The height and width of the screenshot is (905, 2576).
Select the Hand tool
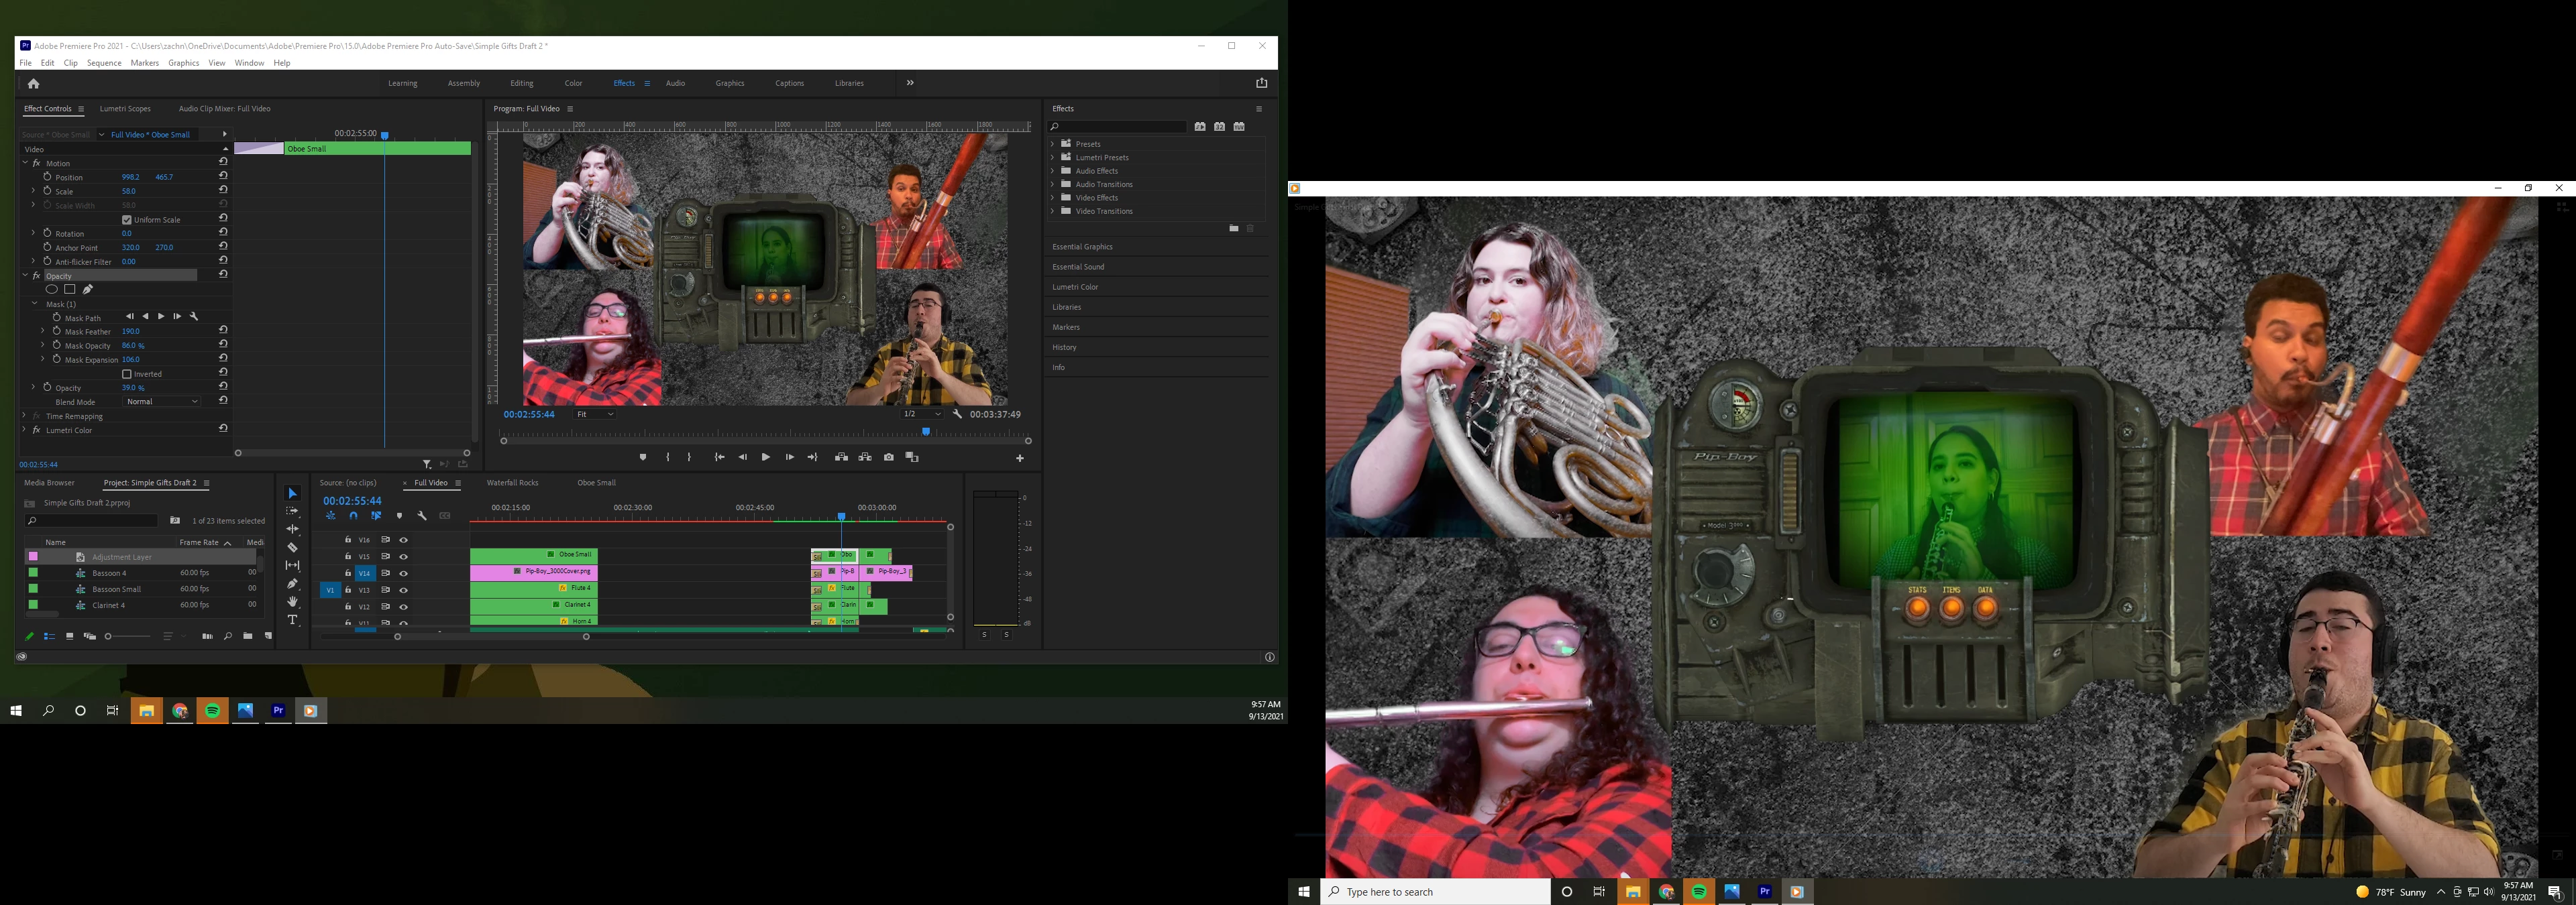click(292, 601)
